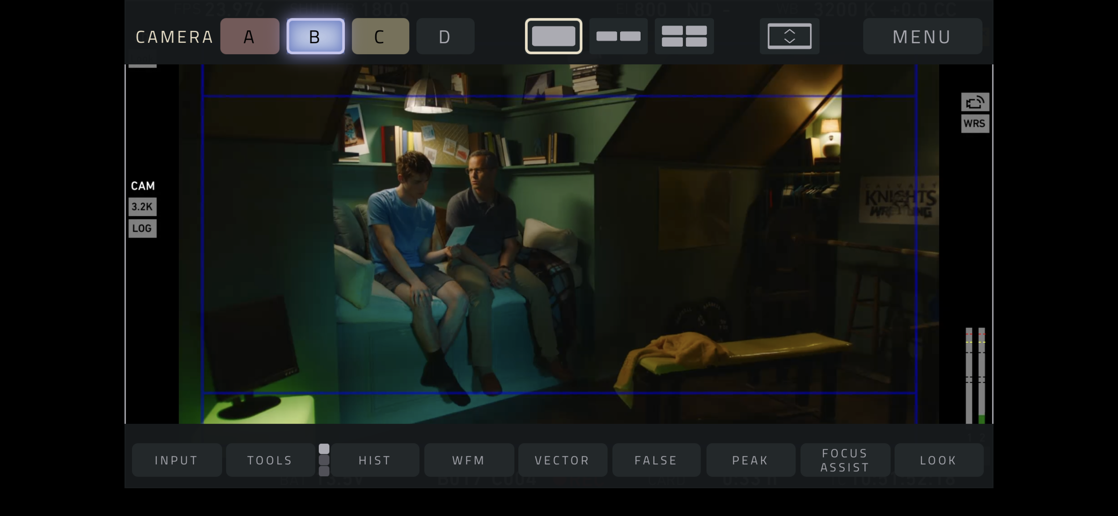Toggle the WFM waveform monitor

(x=469, y=460)
